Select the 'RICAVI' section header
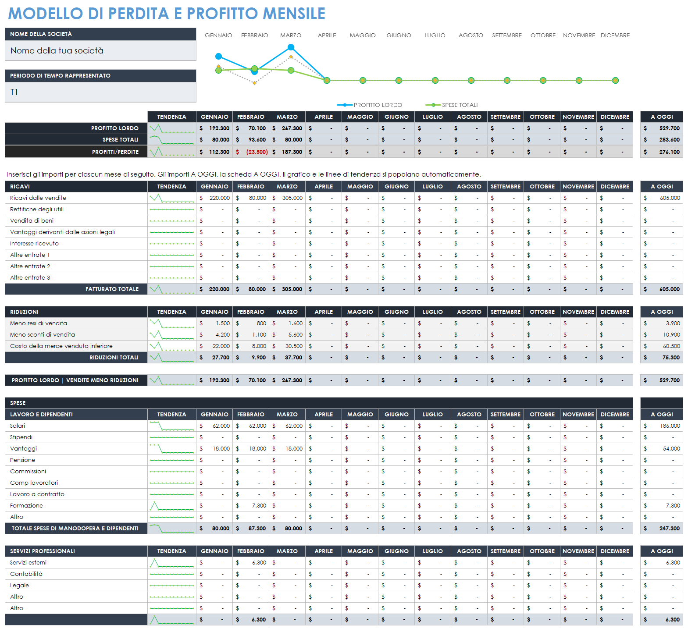Viewport: 688px width, 632px height. click(x=76, y=187)
